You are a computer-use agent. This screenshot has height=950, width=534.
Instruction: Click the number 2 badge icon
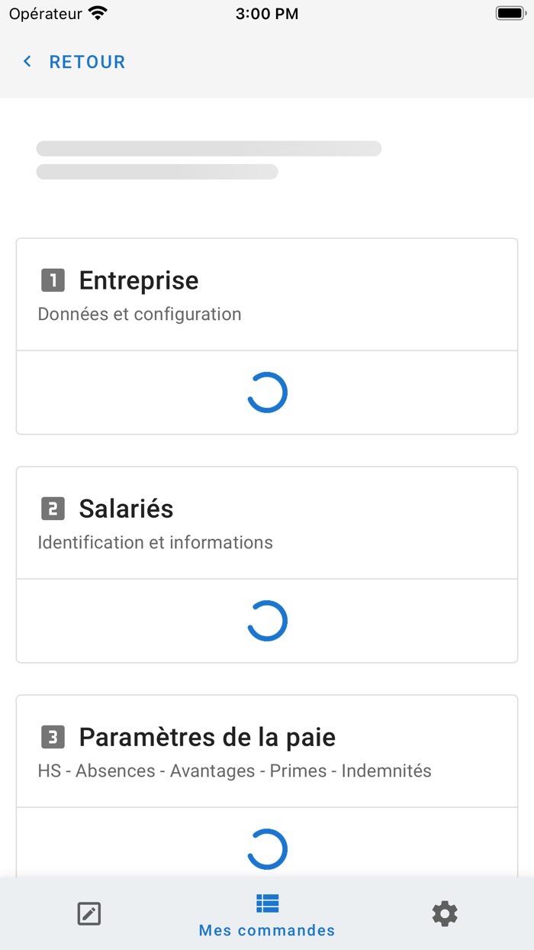click(53, 509)
